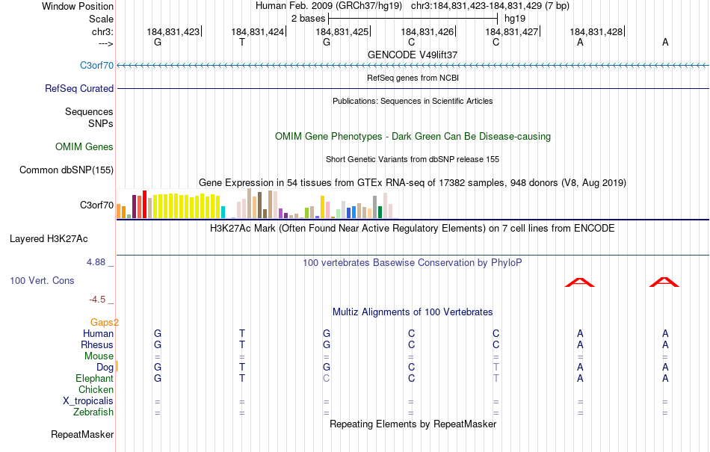
Task: Click the SNPs track label
Action: tap(101, 123)
